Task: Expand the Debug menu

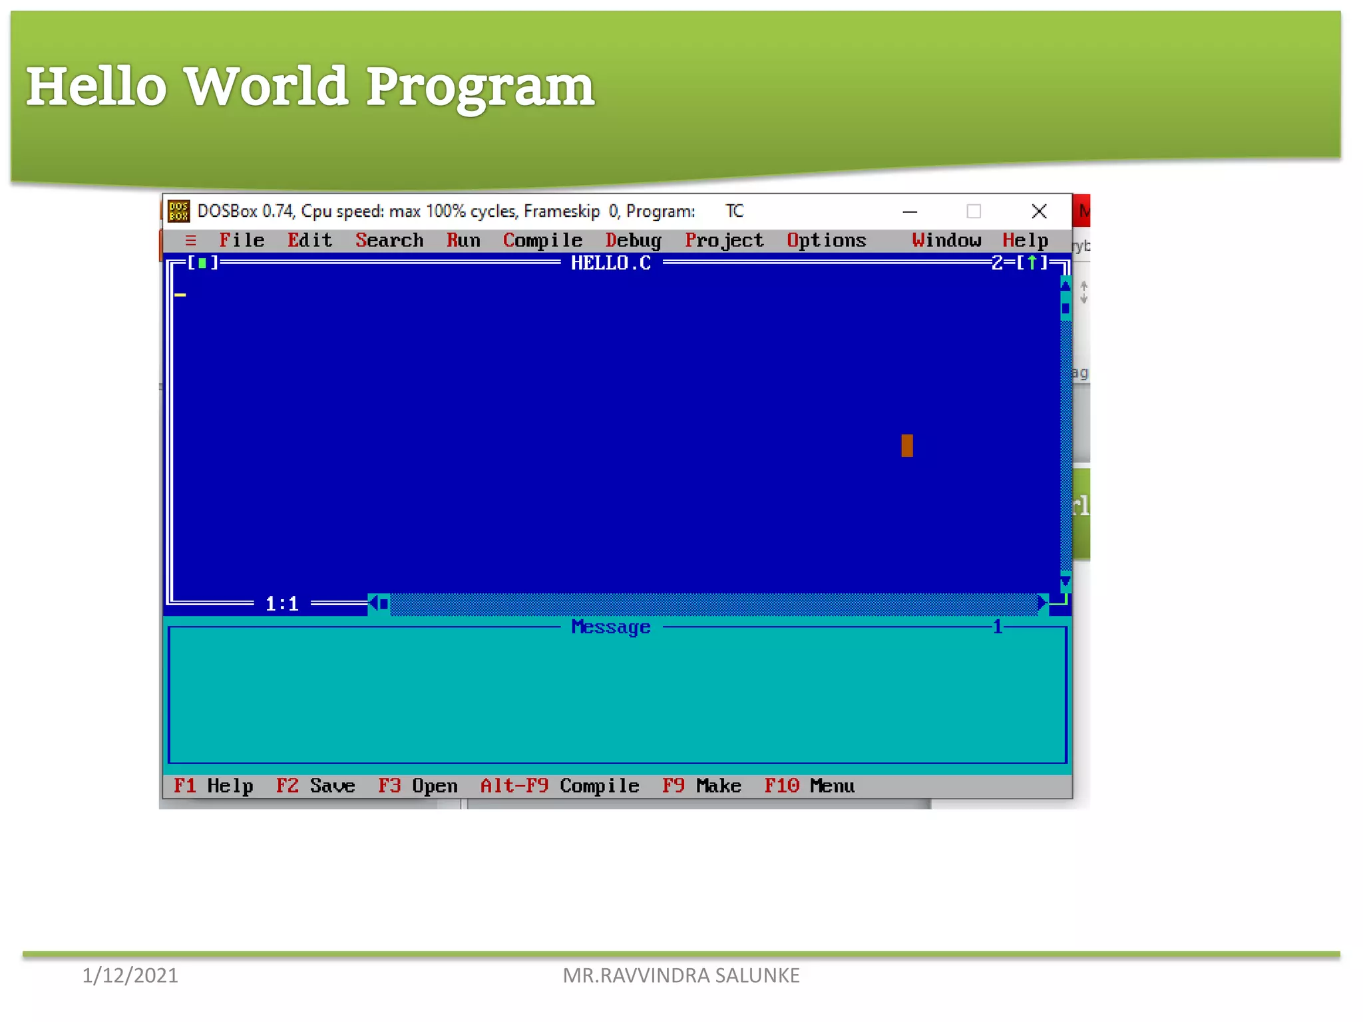Action: pos(633,240)
